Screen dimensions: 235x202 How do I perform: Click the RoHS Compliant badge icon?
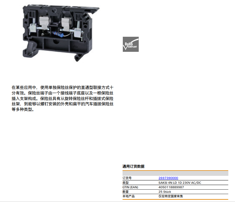click(130, 44)
